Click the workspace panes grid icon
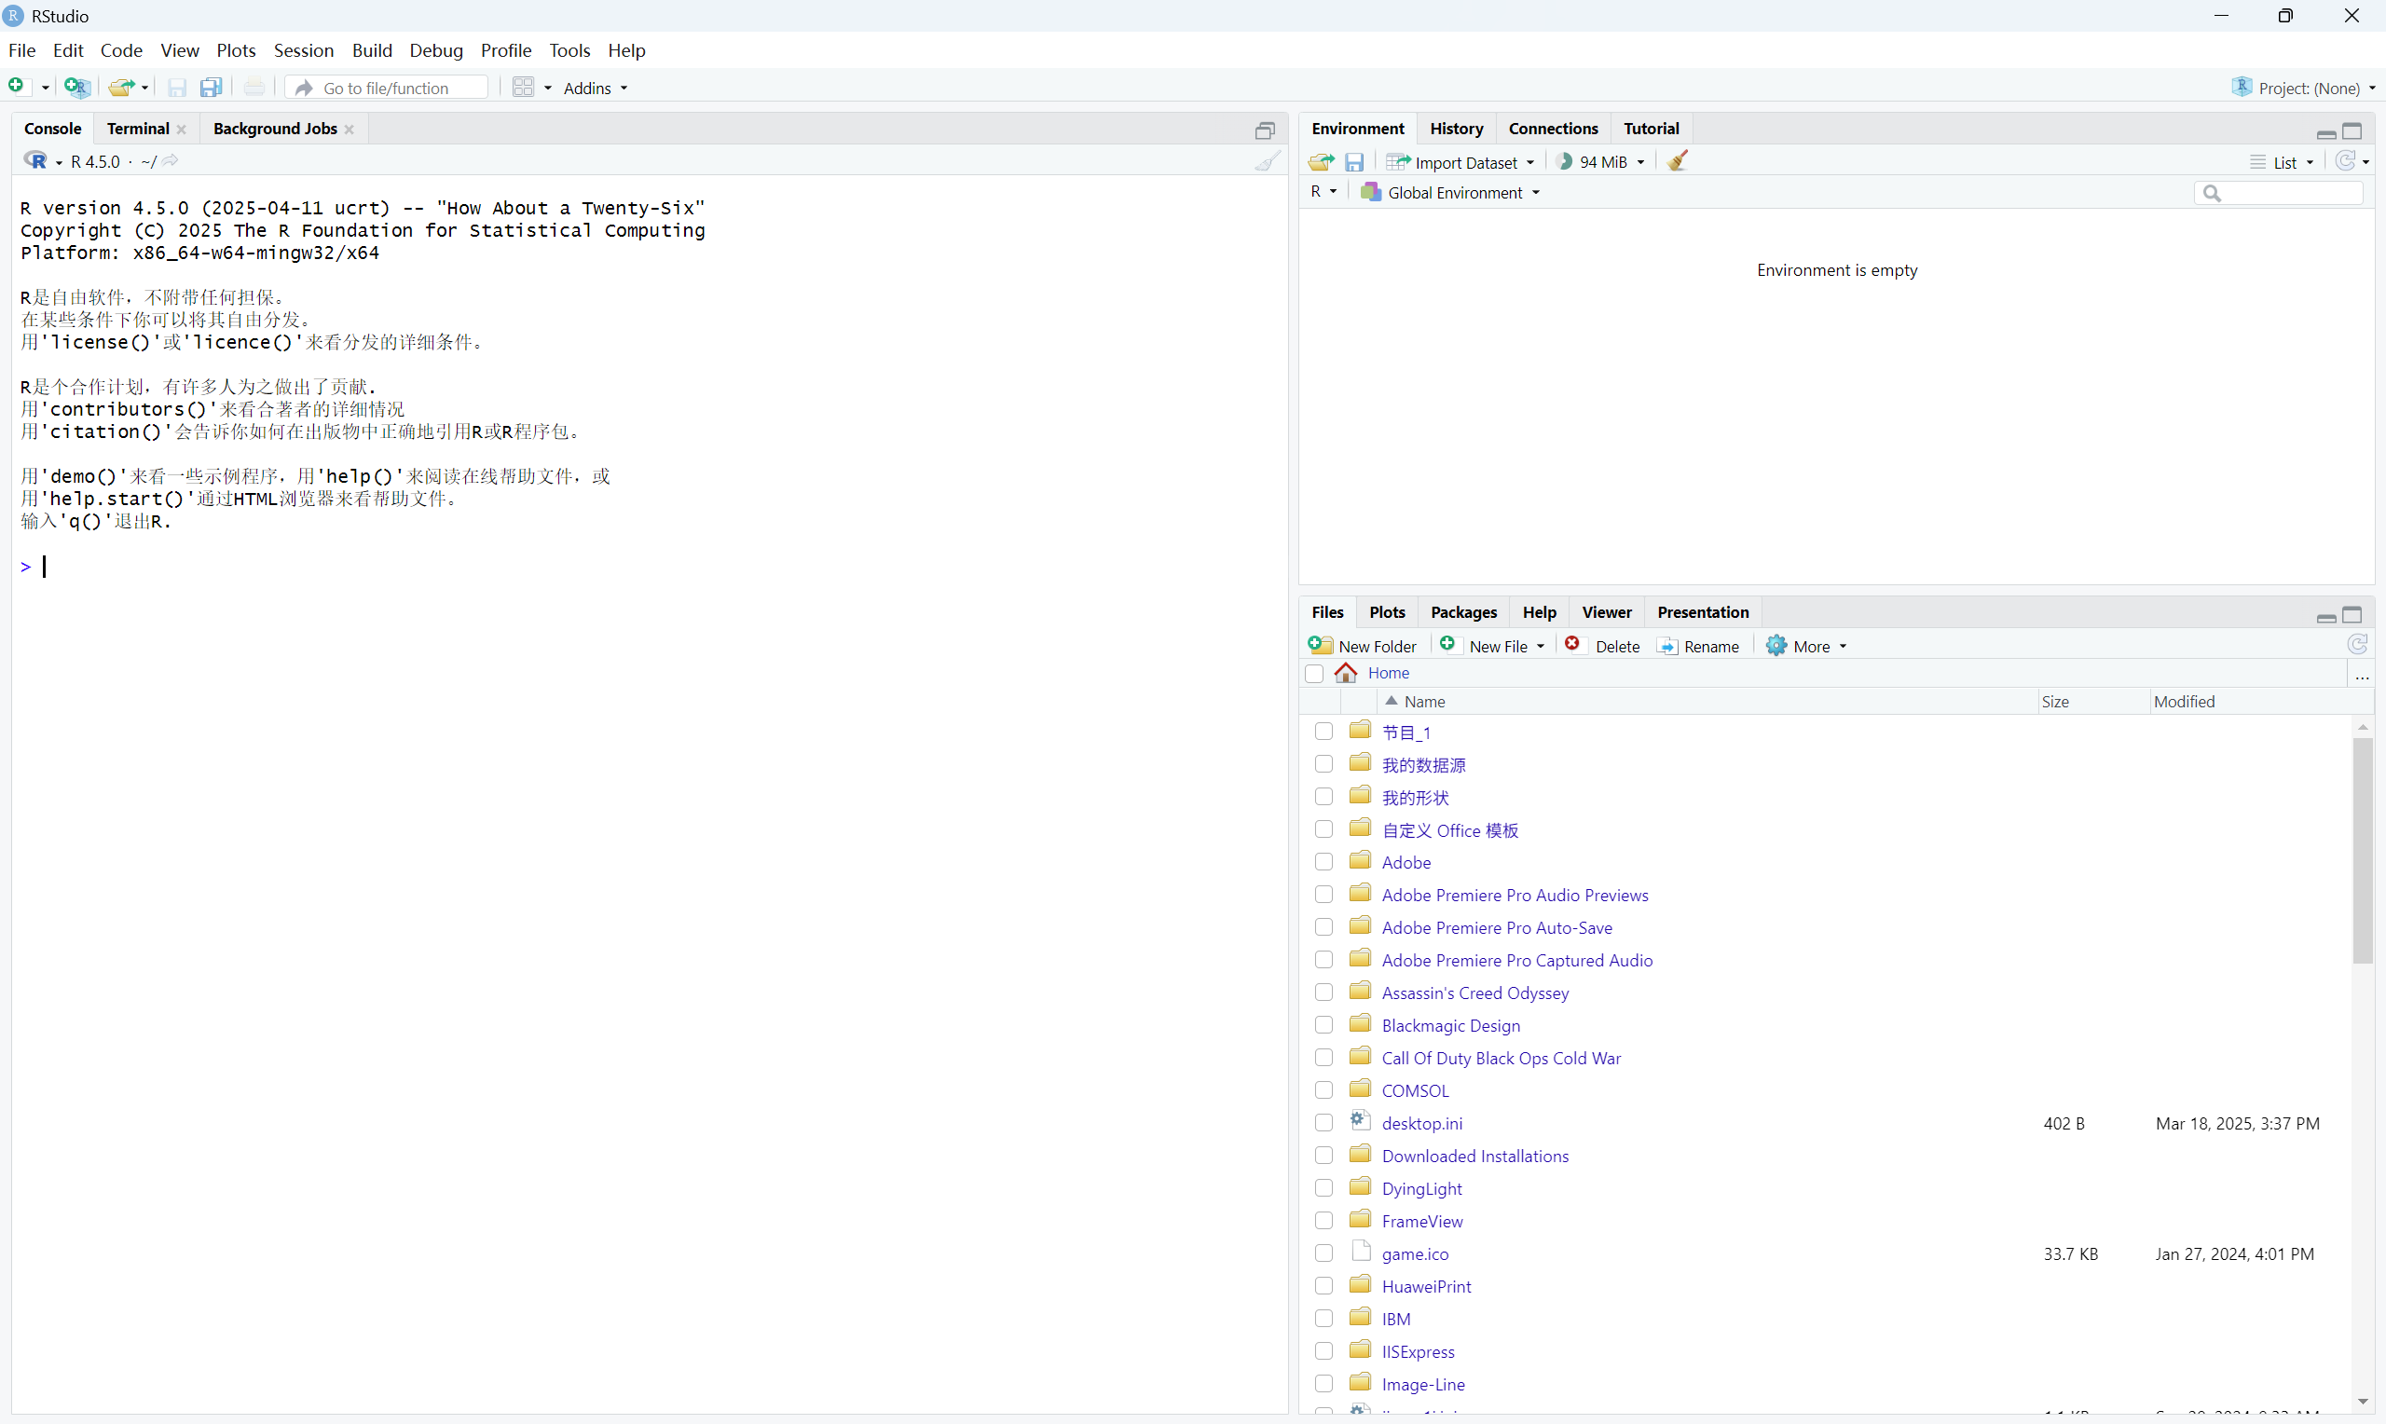 (x=524, y=88)
